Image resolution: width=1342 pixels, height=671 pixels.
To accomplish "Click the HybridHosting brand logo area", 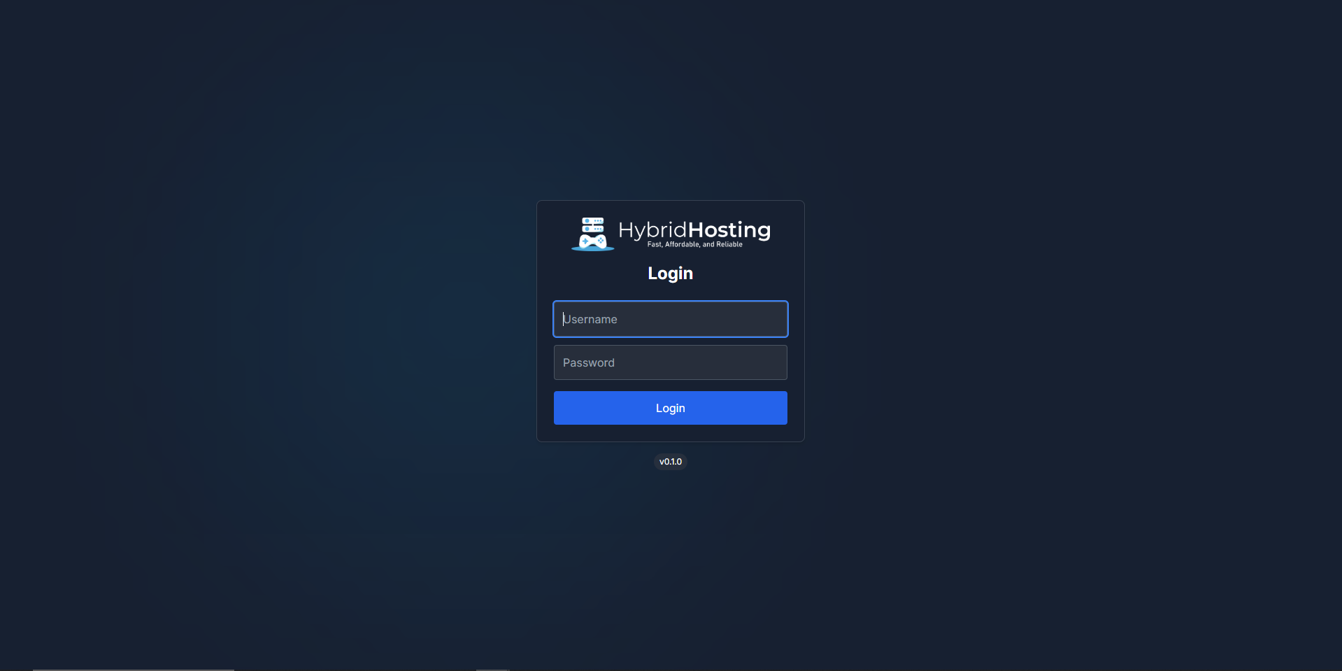I will 670,232.
